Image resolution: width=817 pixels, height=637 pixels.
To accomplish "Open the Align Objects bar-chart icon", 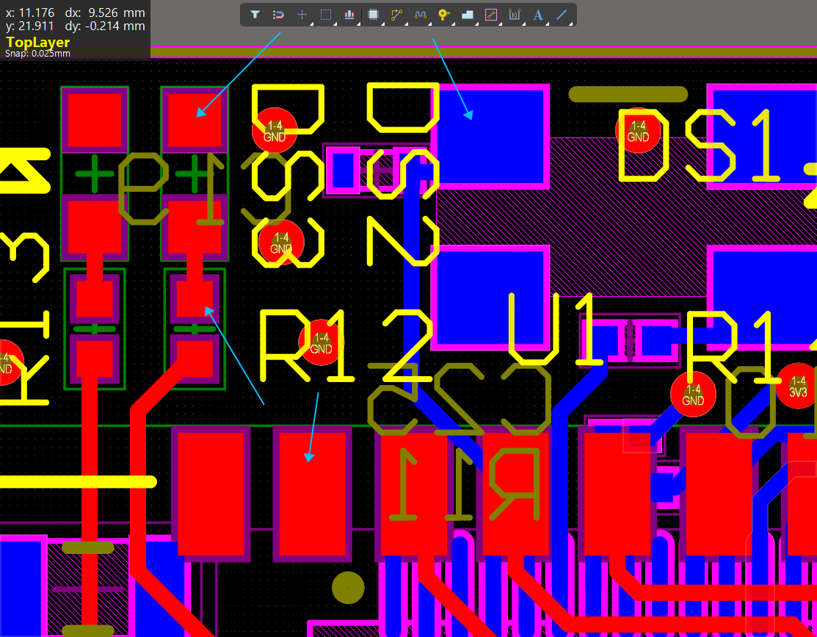I will (x=349, y=15).
